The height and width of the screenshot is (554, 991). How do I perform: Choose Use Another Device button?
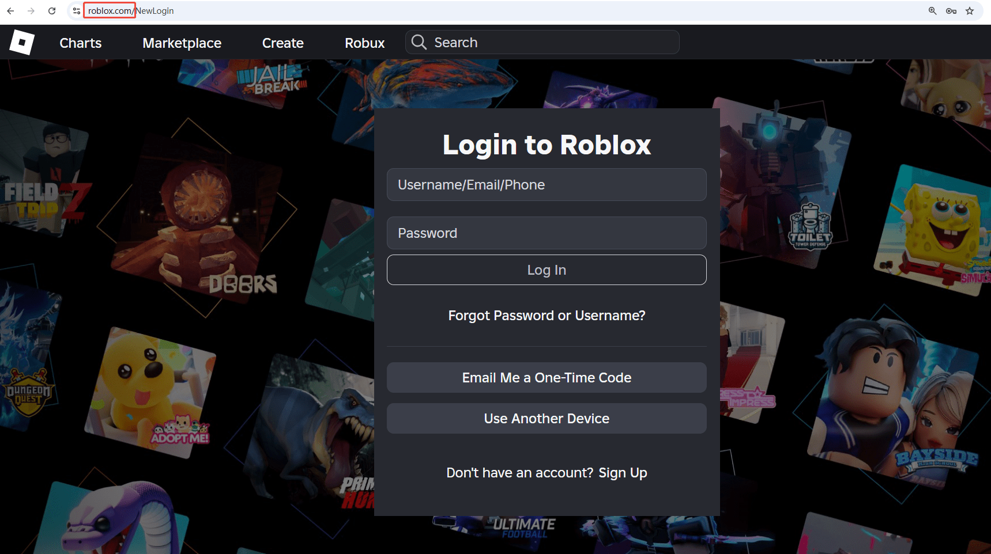point(547,419)
